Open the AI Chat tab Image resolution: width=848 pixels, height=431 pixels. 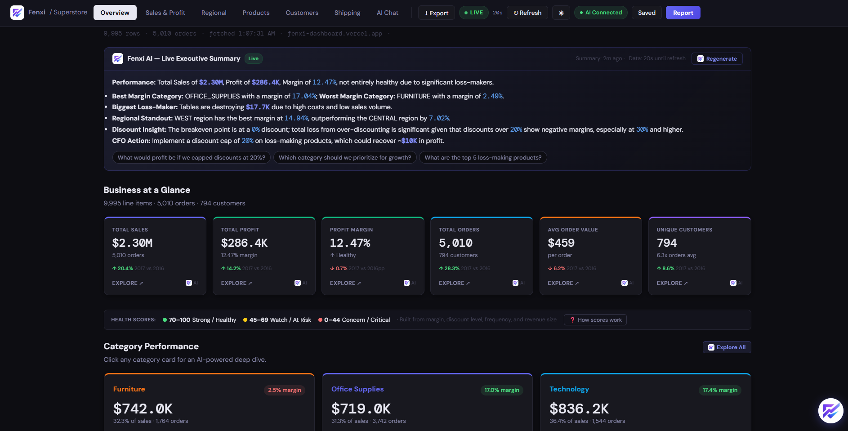coord(387,12)
